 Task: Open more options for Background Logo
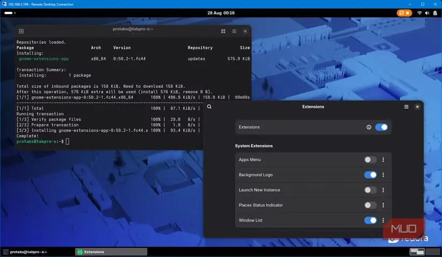point(383,175)
